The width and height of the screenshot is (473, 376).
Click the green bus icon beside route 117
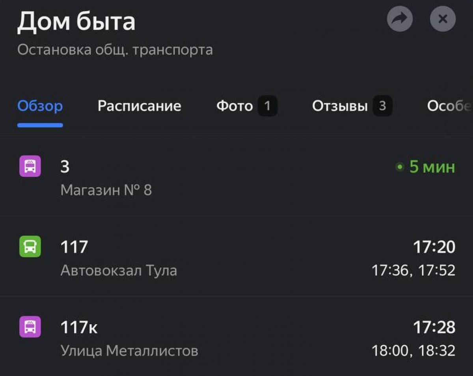(x=30, y=247)
